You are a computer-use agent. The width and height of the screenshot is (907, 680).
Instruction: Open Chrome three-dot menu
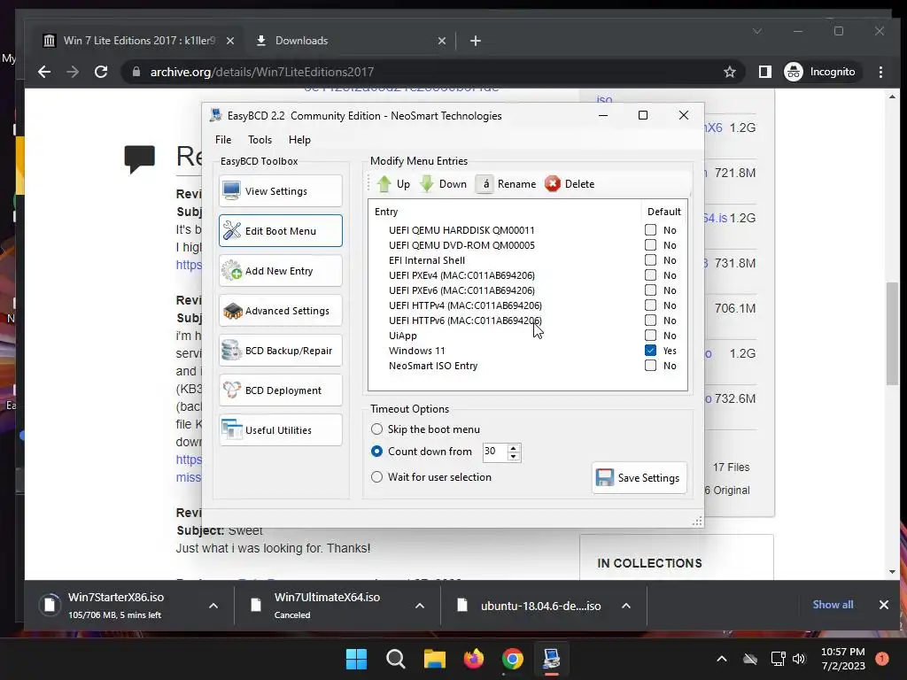click(x=880, y=72)
